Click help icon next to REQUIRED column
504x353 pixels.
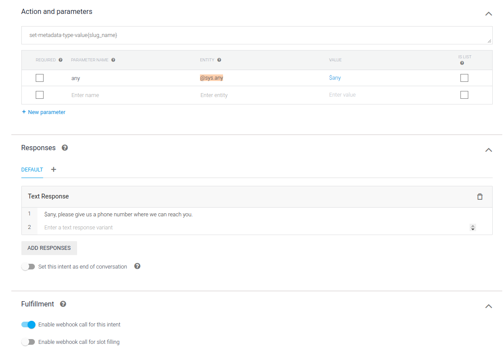pos(61,60)
